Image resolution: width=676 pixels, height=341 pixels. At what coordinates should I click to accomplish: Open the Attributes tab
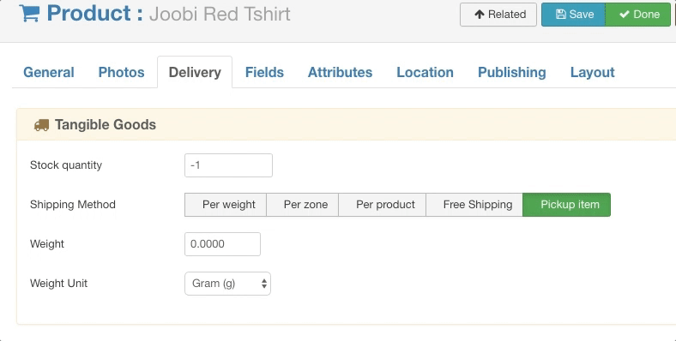click(341, 72)
